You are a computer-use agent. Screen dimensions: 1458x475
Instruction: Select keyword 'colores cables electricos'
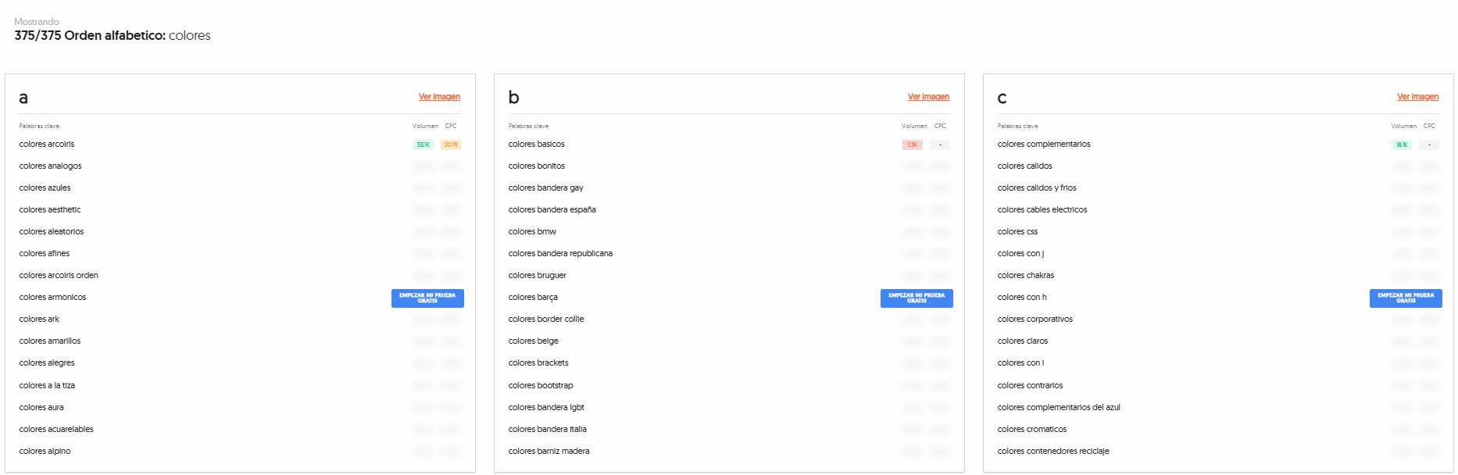pos(1042,210)
